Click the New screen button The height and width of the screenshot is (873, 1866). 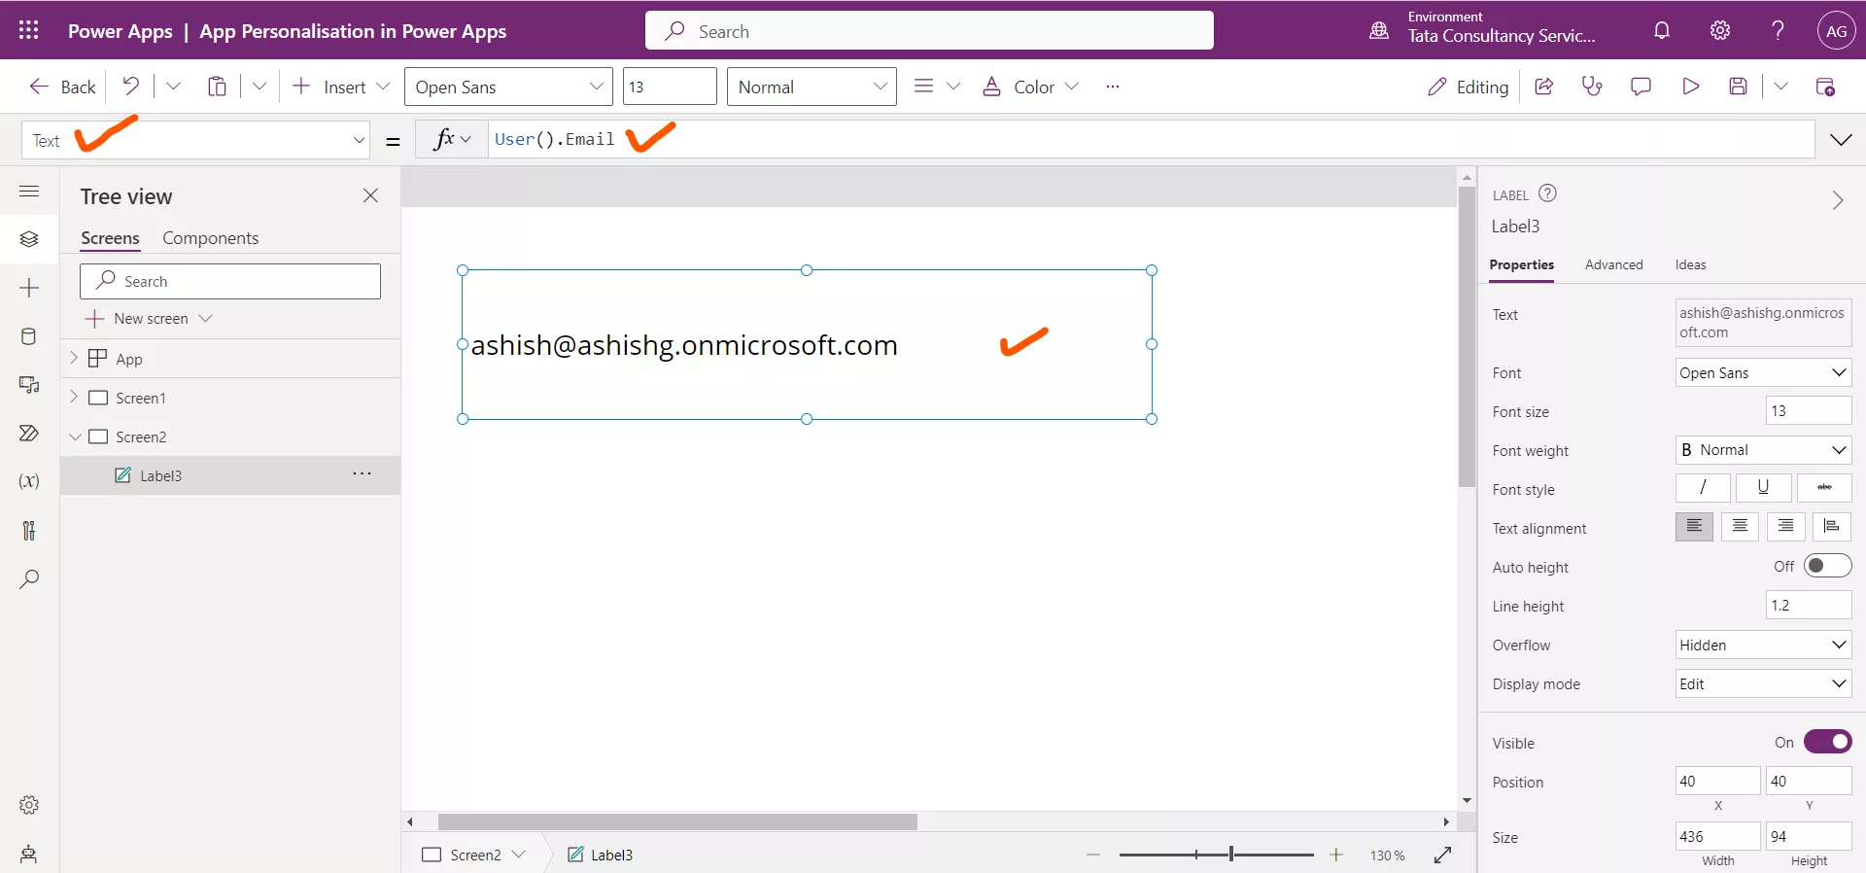pos(149,319)
